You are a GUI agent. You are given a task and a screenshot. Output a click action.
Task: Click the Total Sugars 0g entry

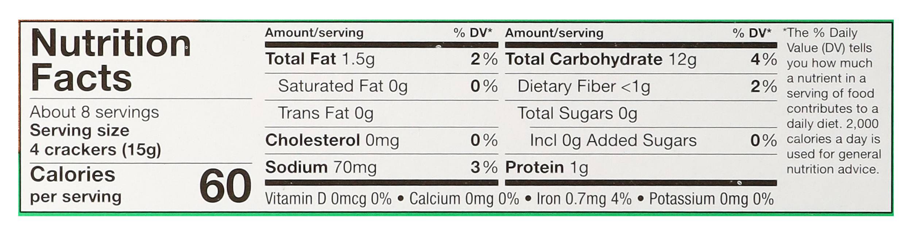[577, 113]
